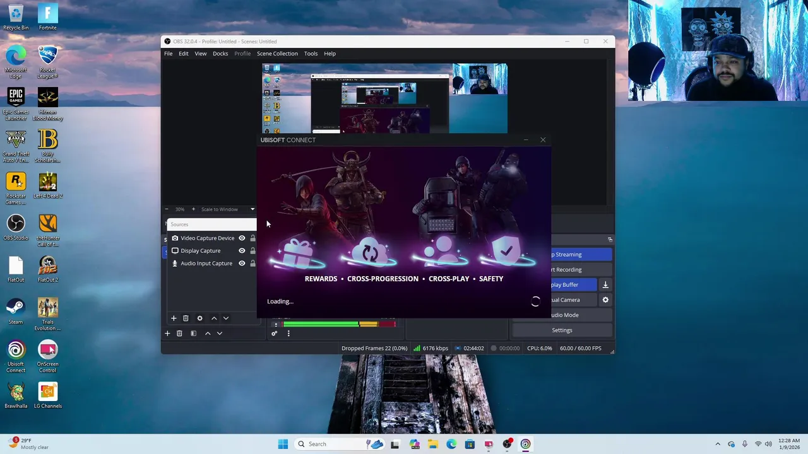Open Trials Evolution desktop icon
Image resolution: width=808 pixels, height=454 pixels.
[47, 315]
